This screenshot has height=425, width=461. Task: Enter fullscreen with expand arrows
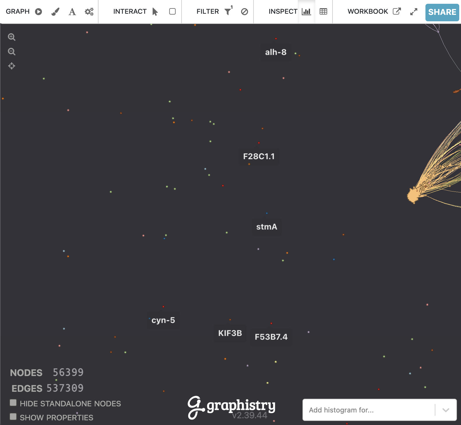(x=414, y=12)
